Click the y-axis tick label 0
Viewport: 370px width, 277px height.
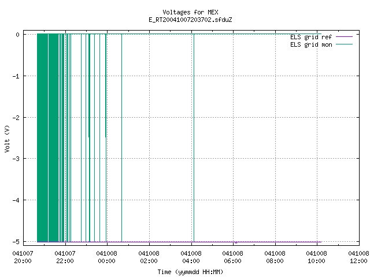18,35
